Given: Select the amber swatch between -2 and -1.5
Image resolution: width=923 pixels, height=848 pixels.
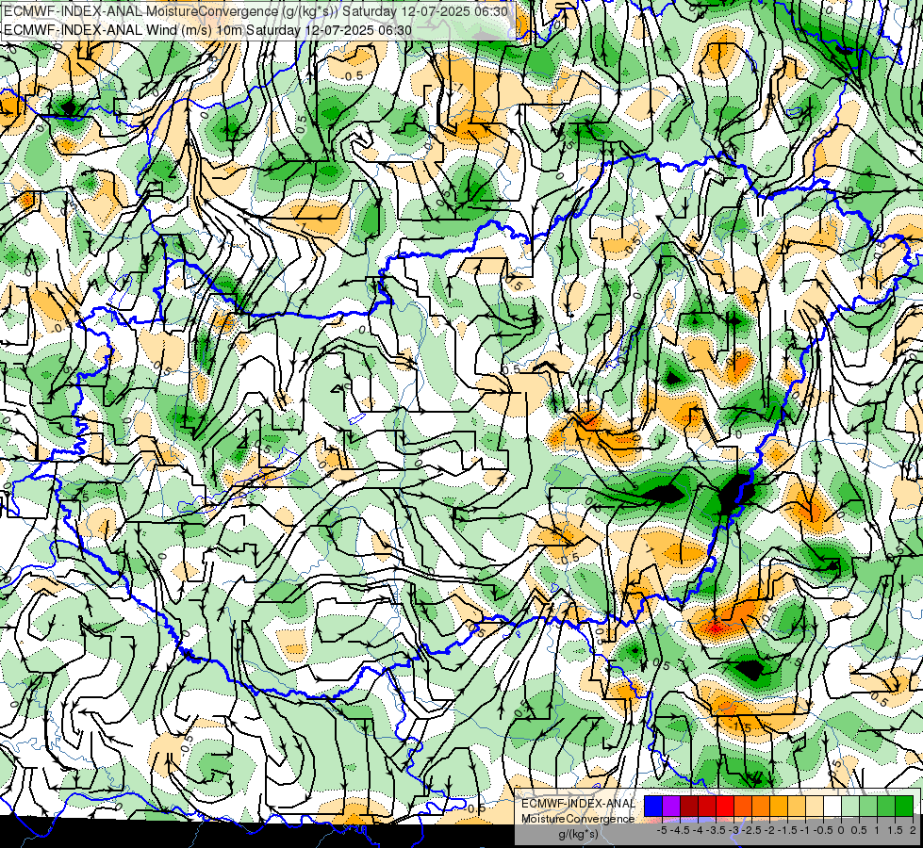Looking at the screenshot, I should point(779,806).
